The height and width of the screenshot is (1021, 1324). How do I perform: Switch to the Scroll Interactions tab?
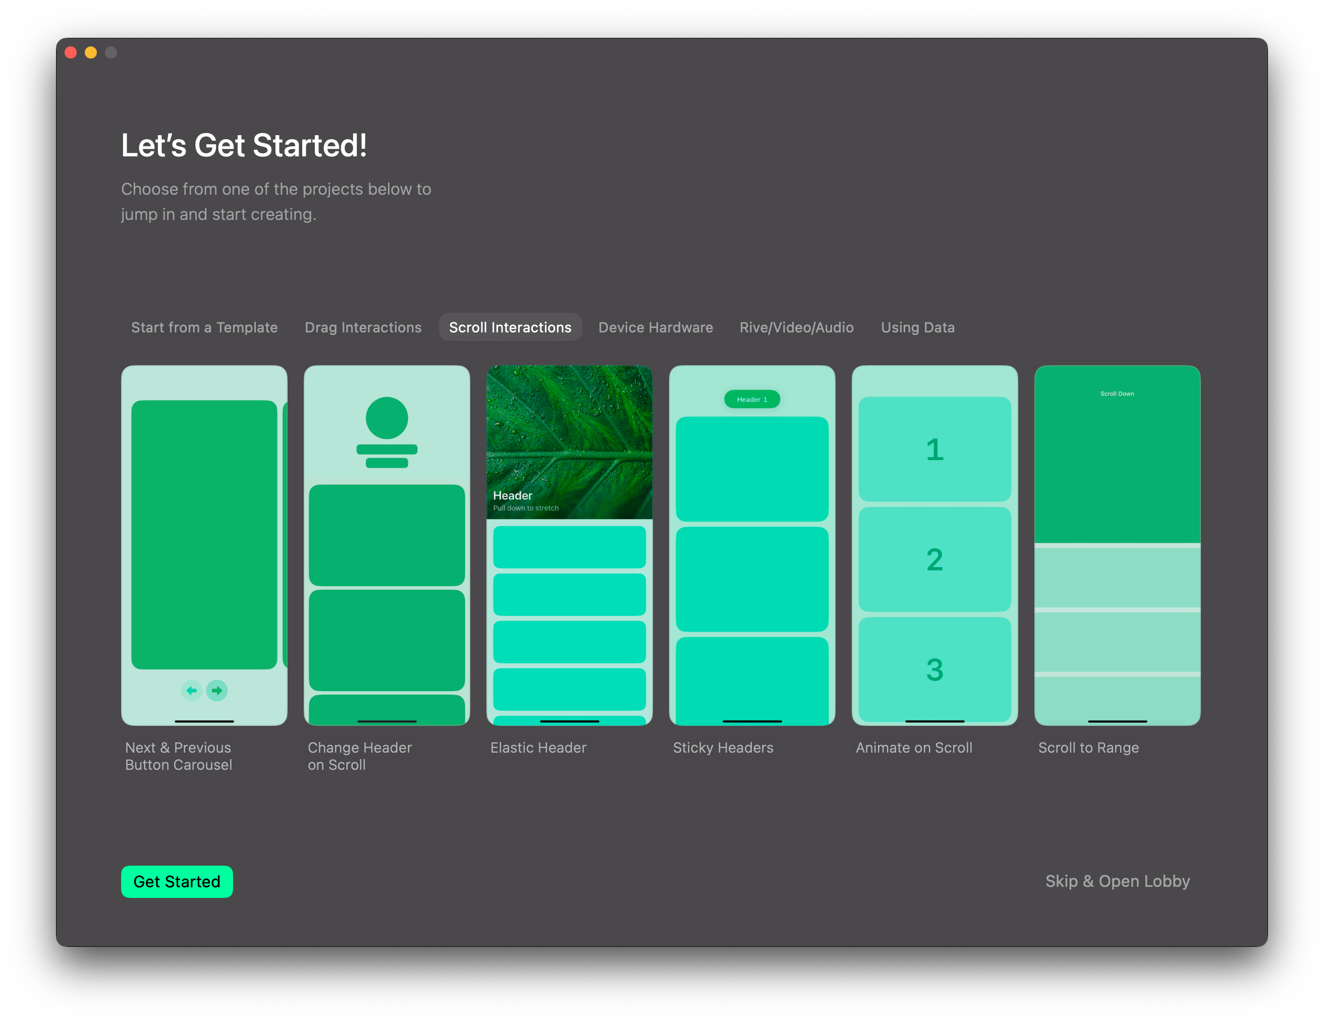coord(510,327)
